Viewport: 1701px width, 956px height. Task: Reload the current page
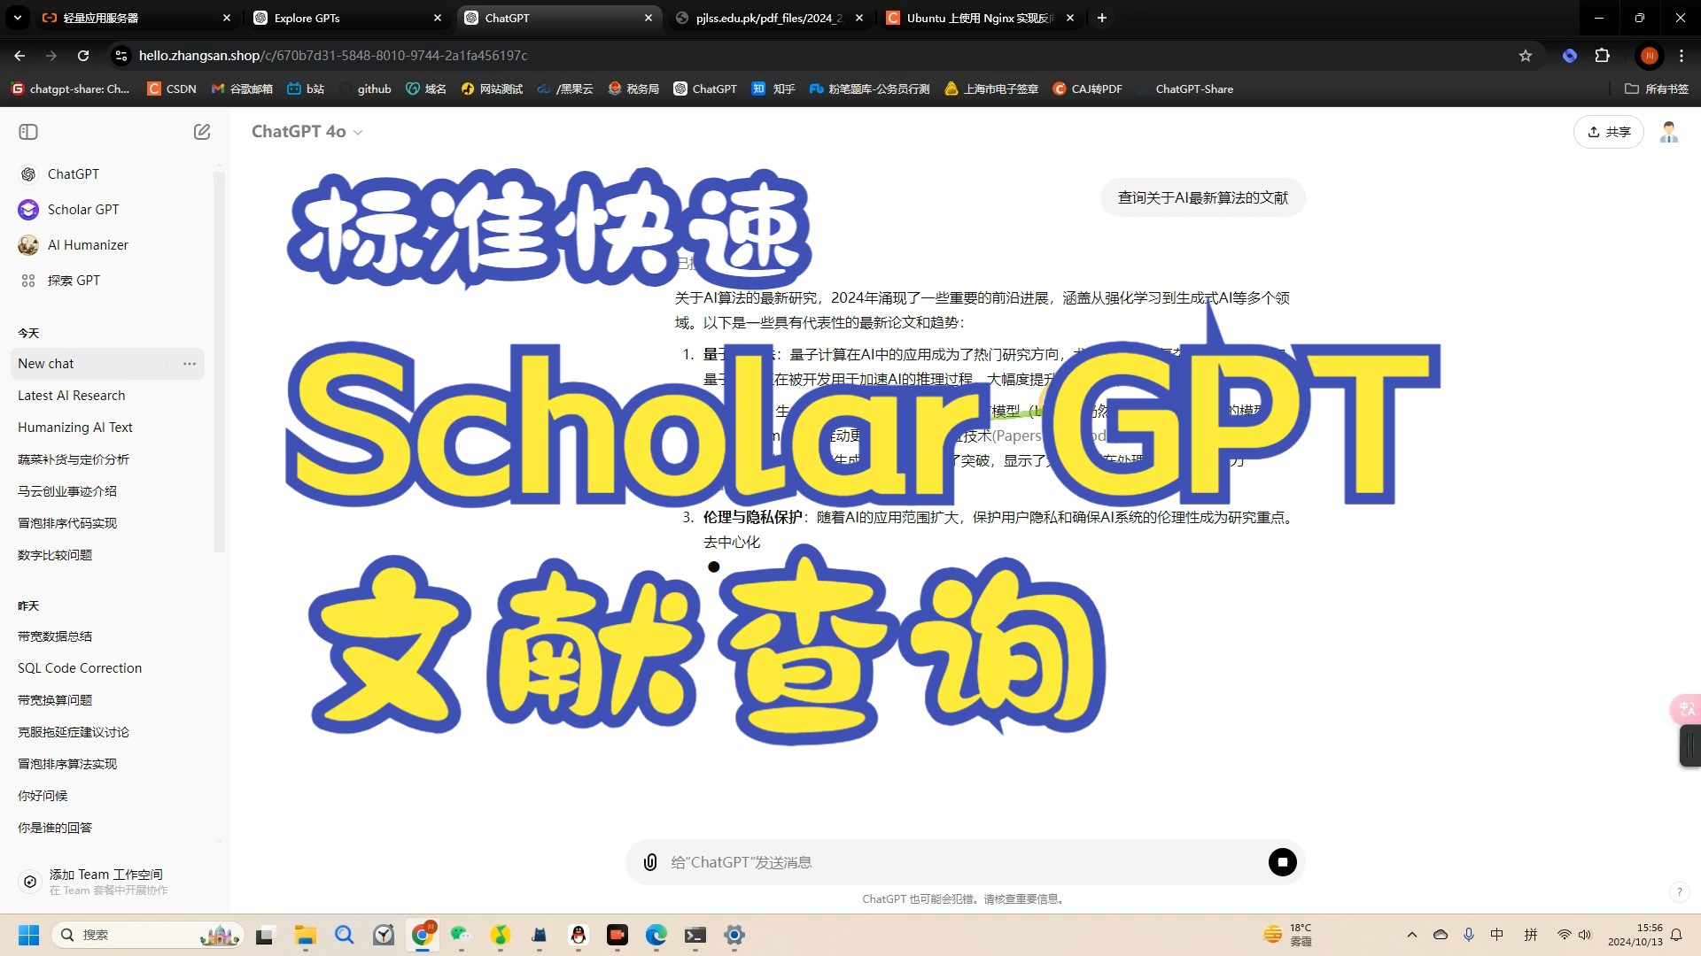(83, 55)
